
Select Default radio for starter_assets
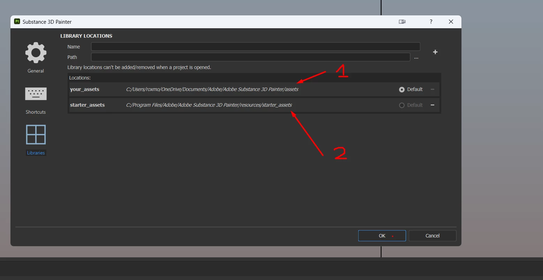click(402, 105)
